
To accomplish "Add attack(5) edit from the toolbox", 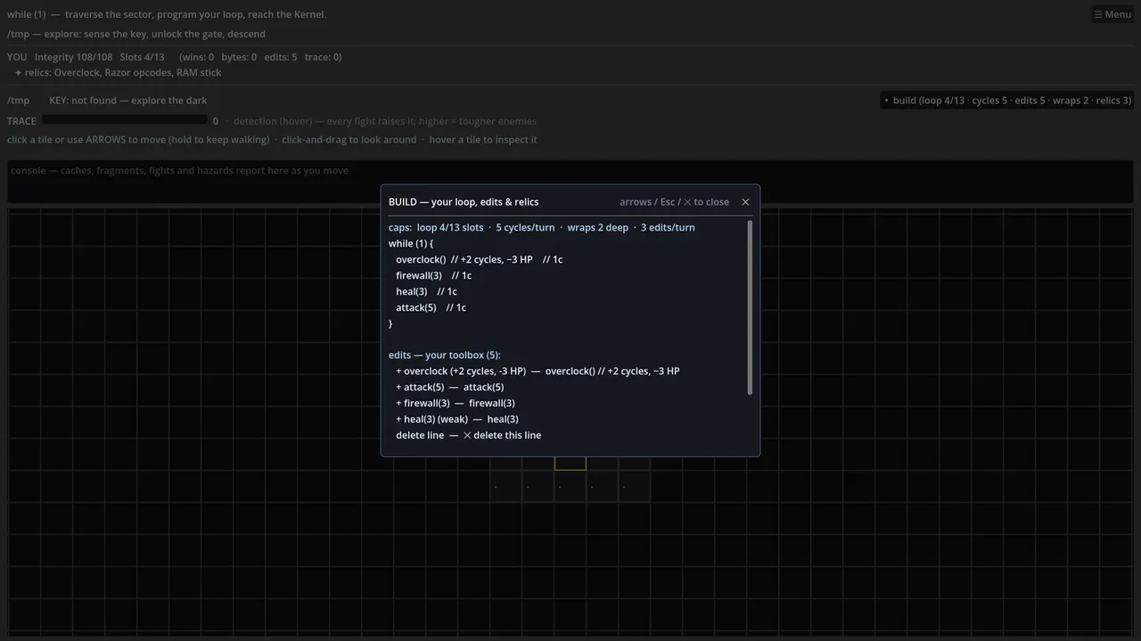I will pos(450,387).
